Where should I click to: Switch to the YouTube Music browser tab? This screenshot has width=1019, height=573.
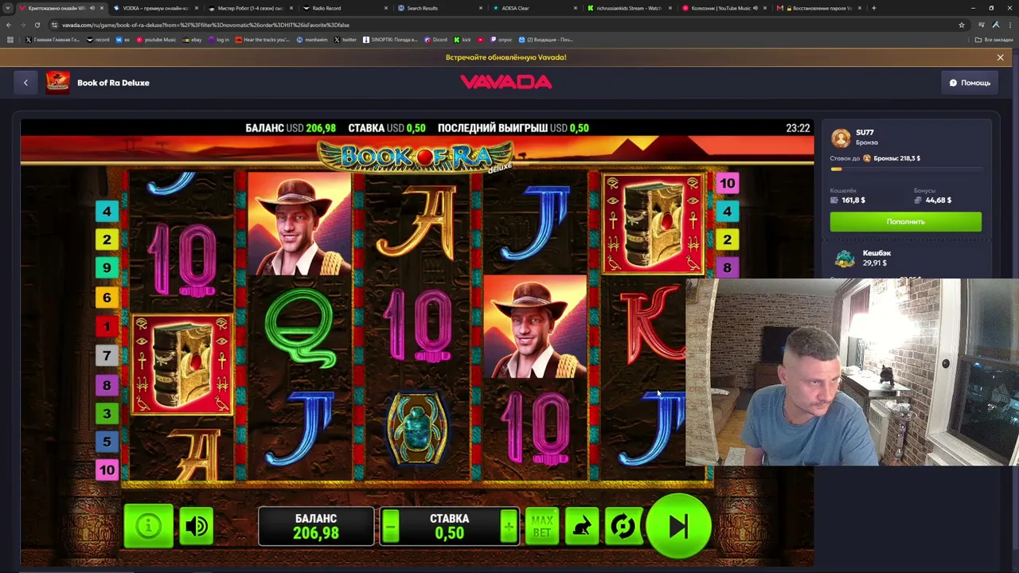(x=723, y=8)
